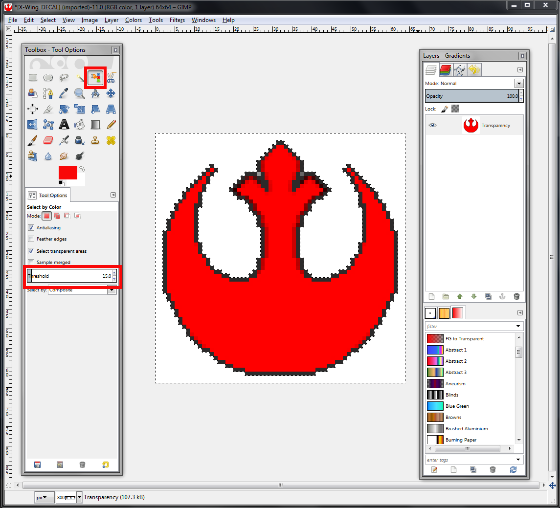Select the Ellipse Select tool
This screenshot has width=560, height=508.
pyautogui.click(x=48, y=77)
